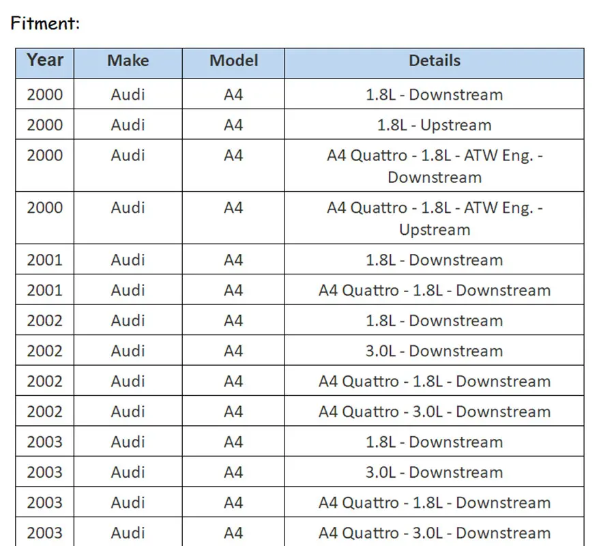The width and height of the screenshot is (614, 546).
Task: Click 2001 A4 Quattro - 1.8L - Downstream
Action: (435, 290)
